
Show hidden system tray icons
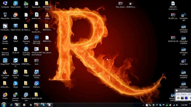(x=143, y=105)
